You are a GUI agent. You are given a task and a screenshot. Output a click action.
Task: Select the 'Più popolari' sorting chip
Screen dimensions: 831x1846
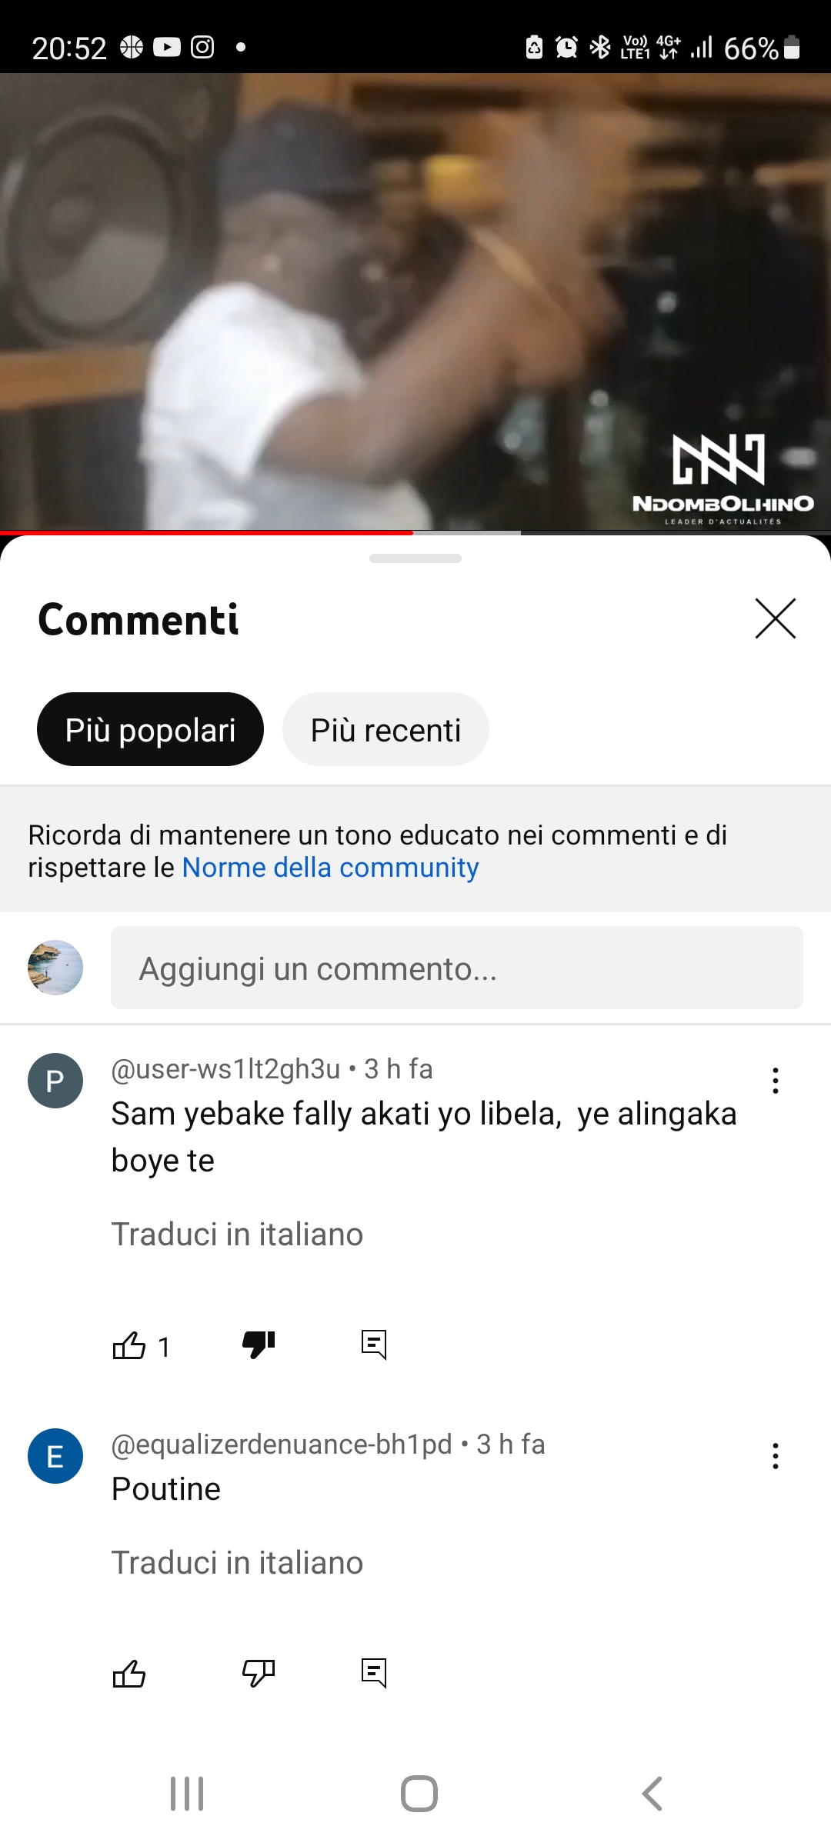(x=150, y=729)
